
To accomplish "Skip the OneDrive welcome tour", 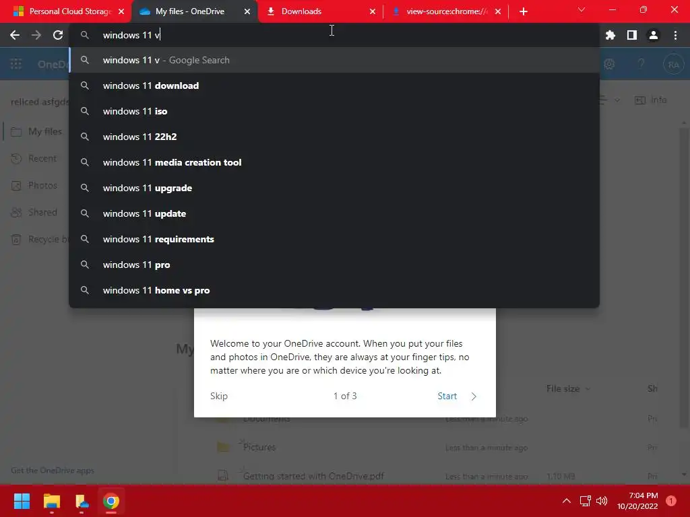I will [x=219, y=396].
